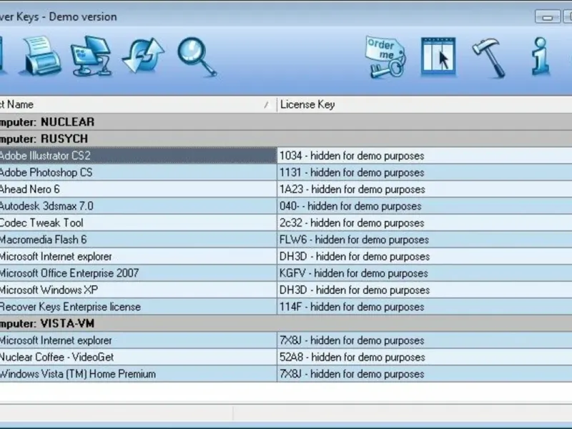The image size is (572, 429).
Task: Click Windows XP's 'DH3D - hidden' key cell
Action: coord(425,290)
